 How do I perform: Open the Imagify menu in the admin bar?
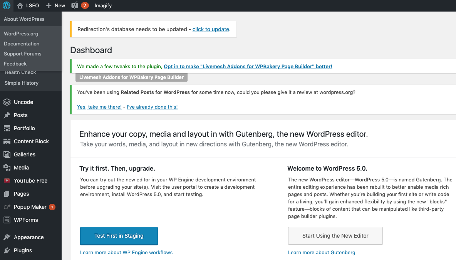pos(103,5)
